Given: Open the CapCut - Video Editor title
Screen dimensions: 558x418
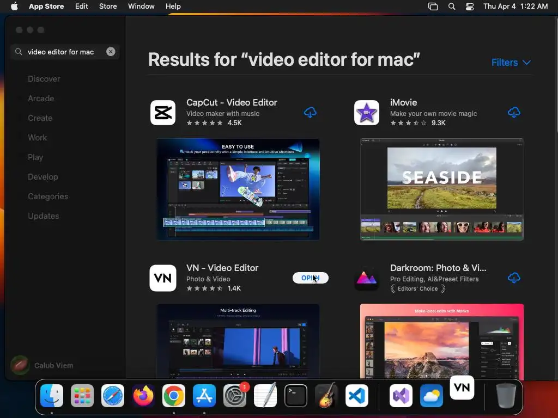Looking at the screenshot, I should pyautogui.click(x=232, y=102).
